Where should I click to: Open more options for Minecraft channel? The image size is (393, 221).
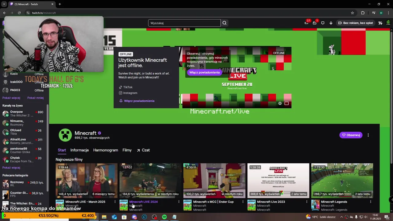coord(368,135)
